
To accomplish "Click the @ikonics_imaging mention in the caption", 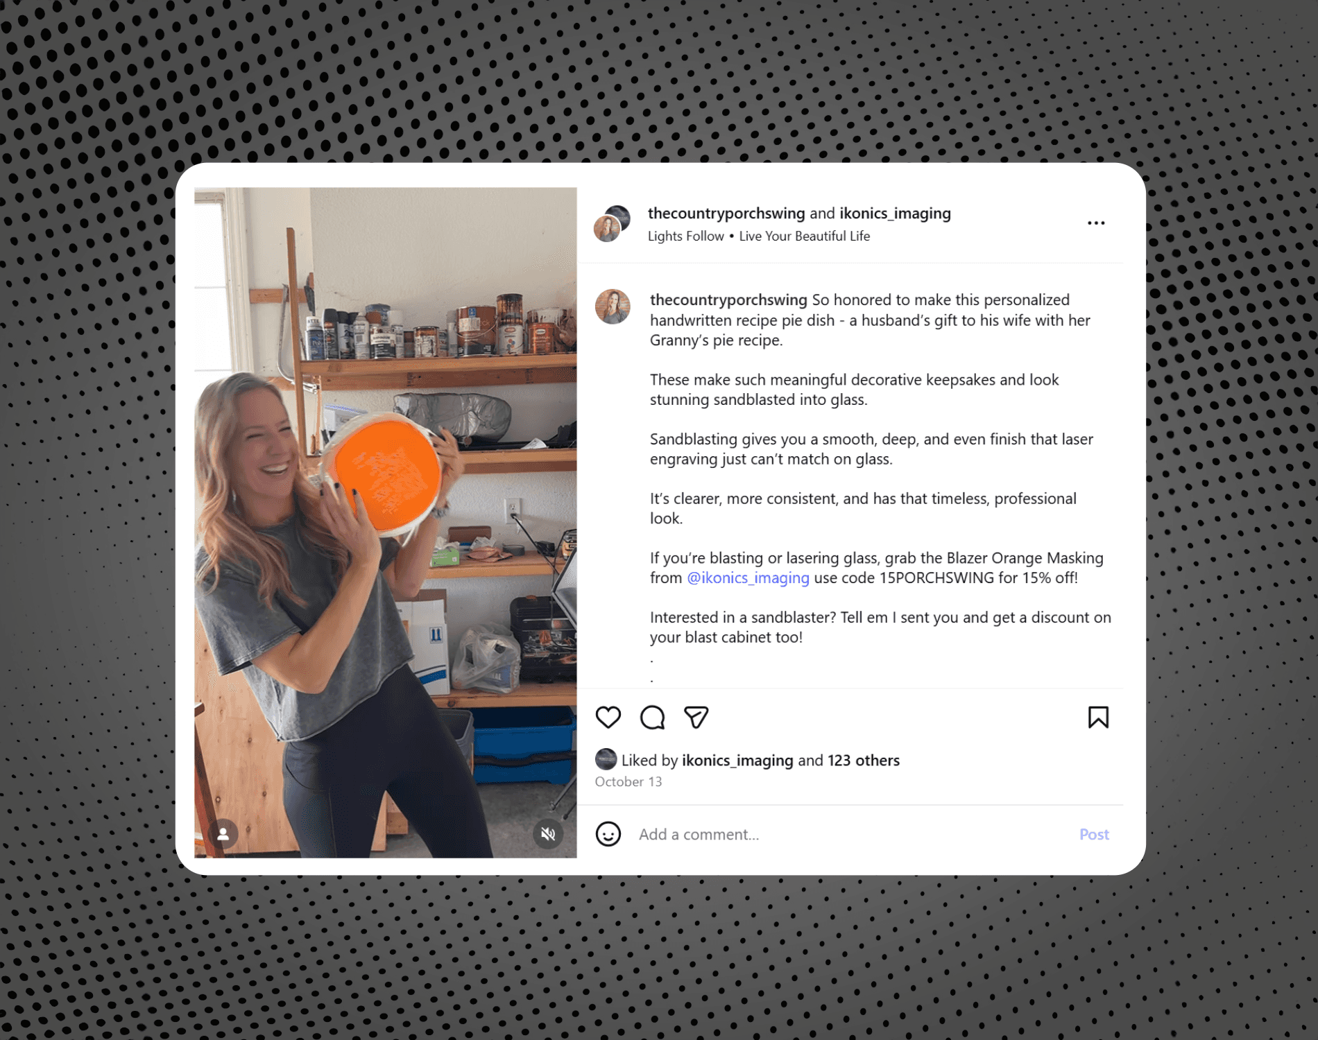I will (x=748, y=578).
